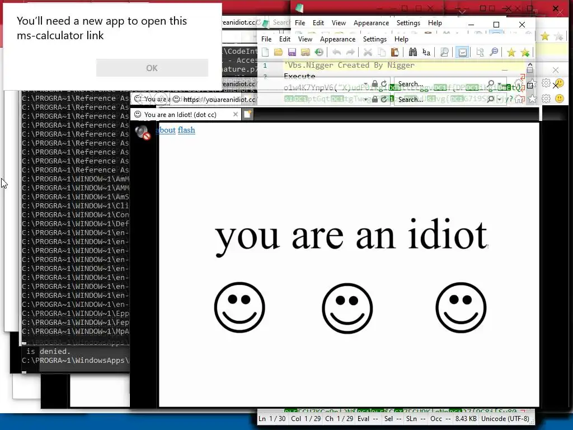Click 'Occ --' in the status bar
The image size is (573, 430).
[440, 419]
